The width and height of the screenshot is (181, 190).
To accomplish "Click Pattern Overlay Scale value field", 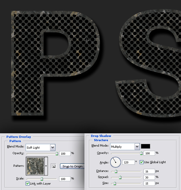I will [x=65, y=179].
